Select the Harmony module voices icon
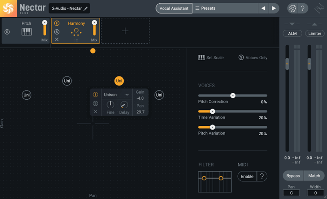Image resolution: width=327 pixels, height=199 pixels. (76, 32)
